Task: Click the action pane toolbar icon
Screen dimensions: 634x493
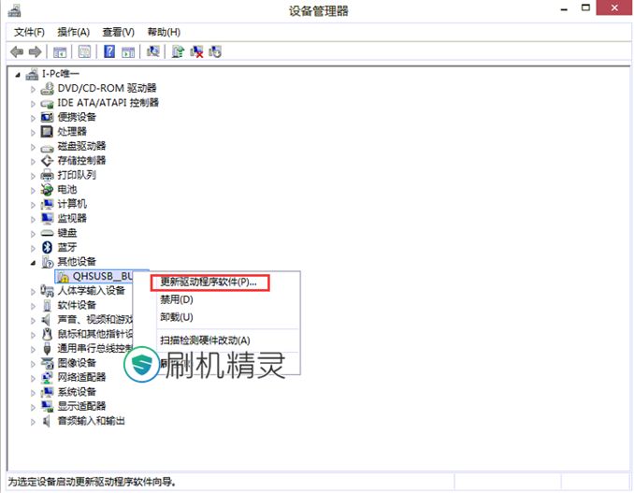Action: point(128,52)
